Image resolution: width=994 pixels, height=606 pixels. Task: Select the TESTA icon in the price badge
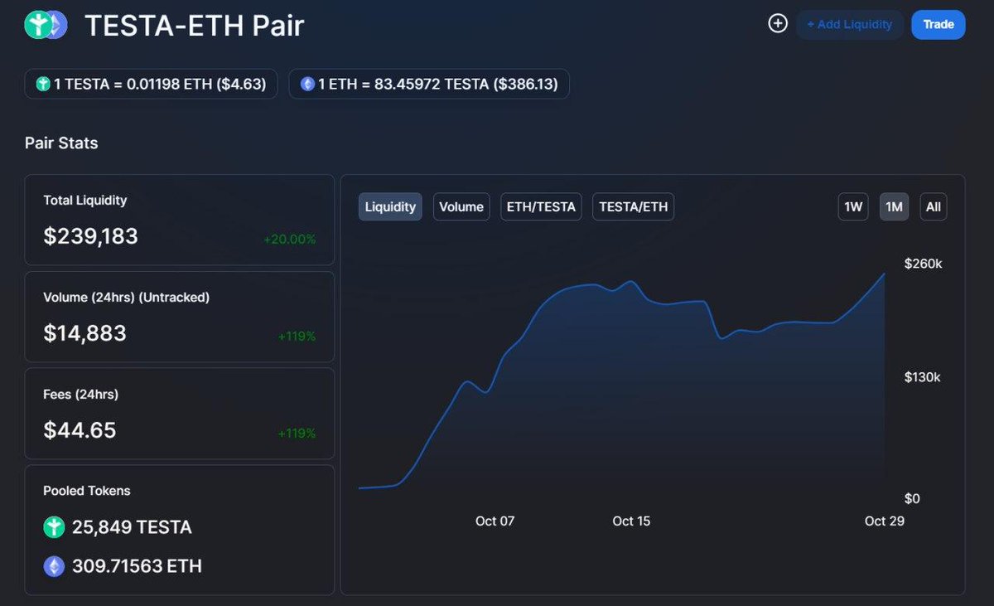click(42, 84)
